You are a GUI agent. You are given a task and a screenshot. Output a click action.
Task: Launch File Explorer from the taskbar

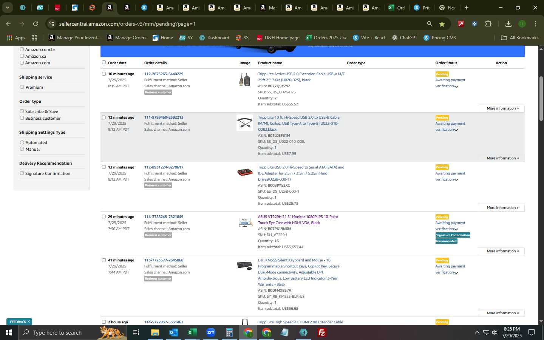click(155, 332)
